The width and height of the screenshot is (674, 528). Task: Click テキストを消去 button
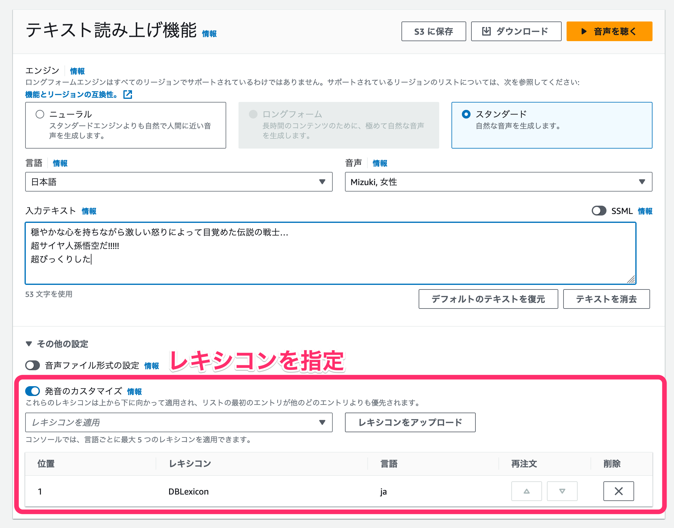pos(606,299)
